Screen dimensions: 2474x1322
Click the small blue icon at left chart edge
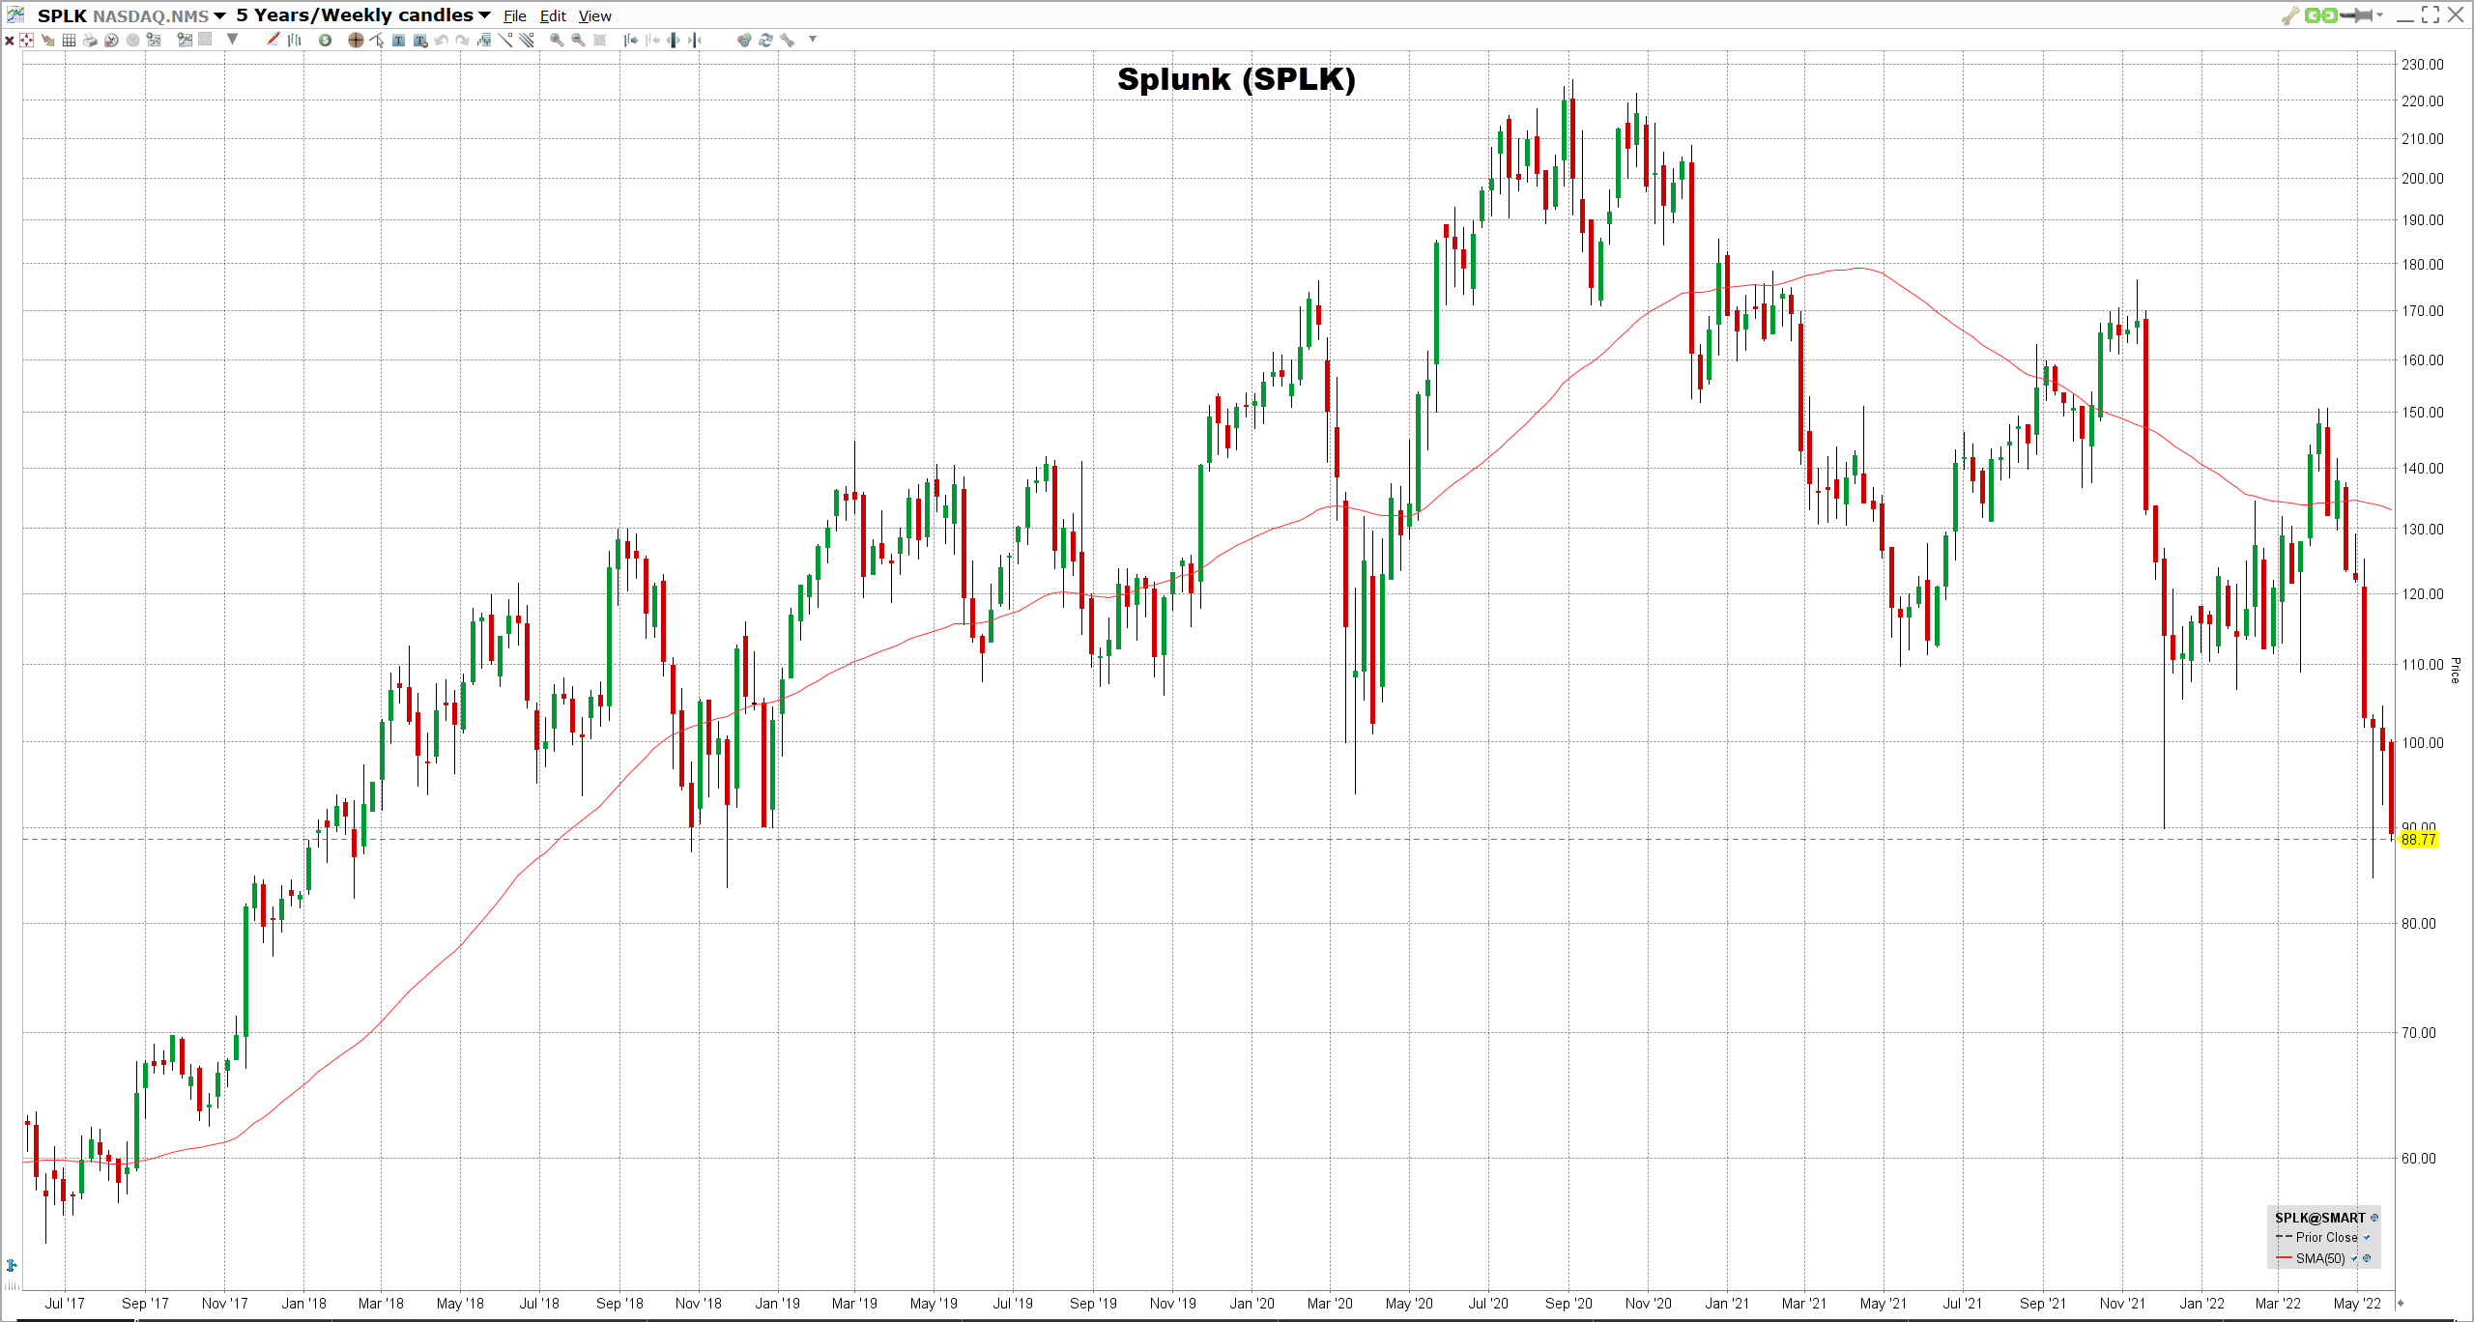click(12, 1265)
